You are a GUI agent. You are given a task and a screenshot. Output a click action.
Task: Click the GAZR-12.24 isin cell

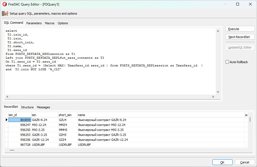point(45,140)
